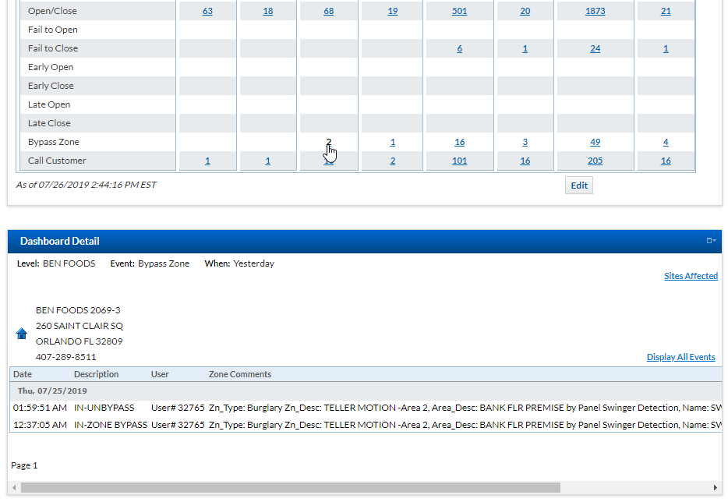The width and height of the screenshot is (728, 502).
Task: Click the Description column header
Action: [96, 374]
